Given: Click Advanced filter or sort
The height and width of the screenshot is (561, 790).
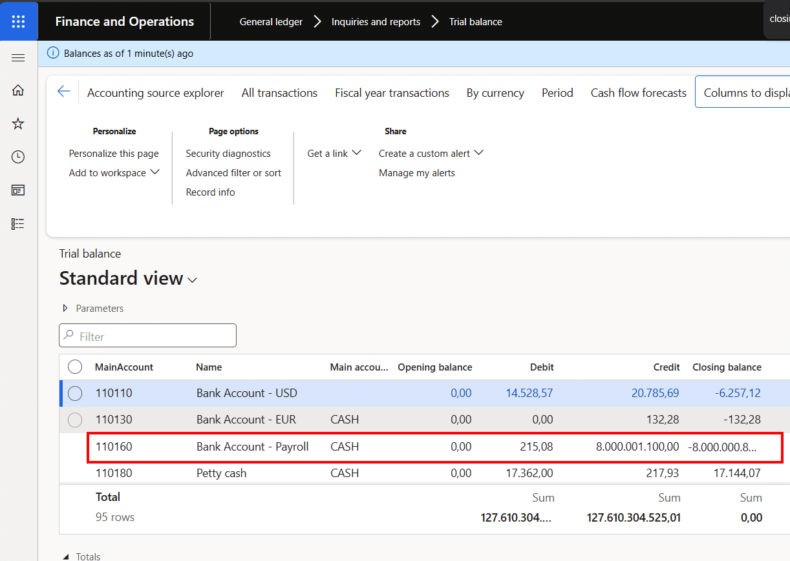Looking at the screenshot, I should (x=233, y=172).
